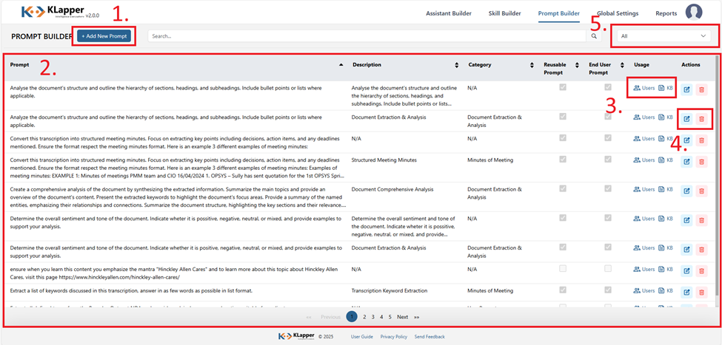Edit the Convert transcription prompt with N/A description
The width and height of the screenshot is (722, 345).
686,140
